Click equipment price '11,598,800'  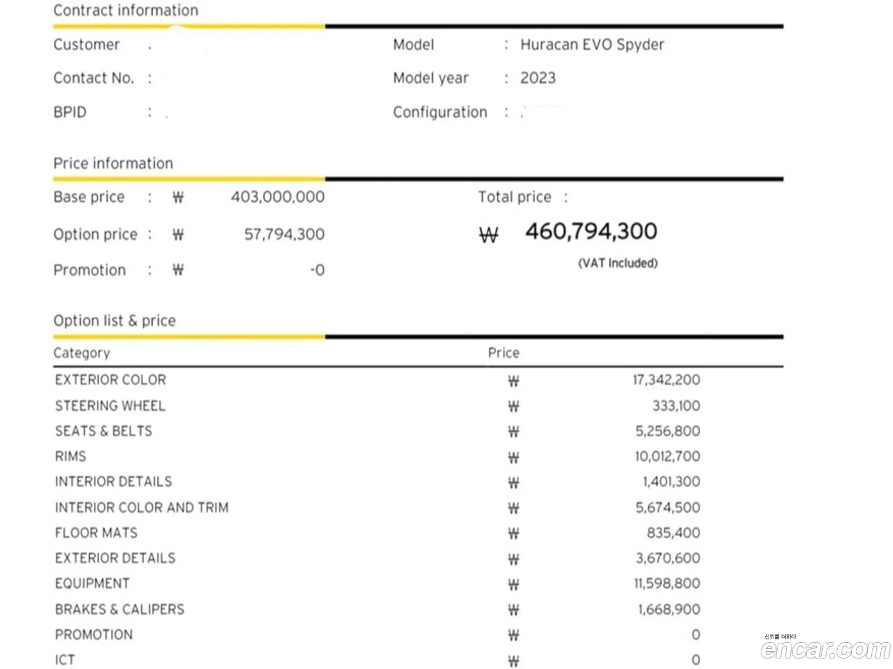[667, 584]
